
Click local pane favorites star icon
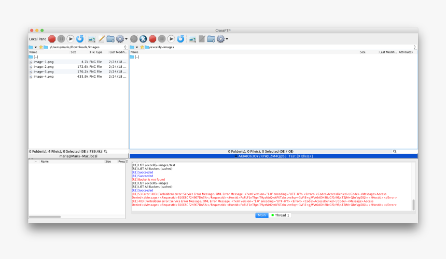(40, 47)
